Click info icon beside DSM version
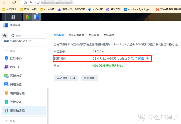The width and height of the screenshot is (181, 124). [x=147, y=58]
